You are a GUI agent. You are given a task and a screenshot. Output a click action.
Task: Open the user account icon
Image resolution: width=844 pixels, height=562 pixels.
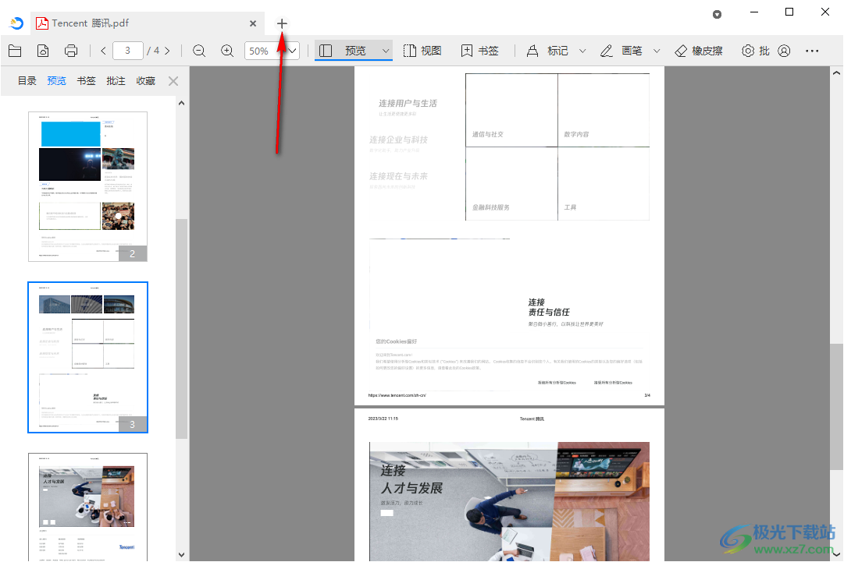784,51
